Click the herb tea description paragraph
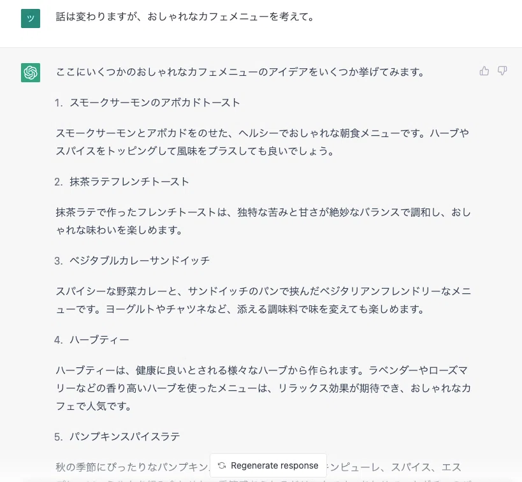 pyautogui.click(x=263, y=388)
